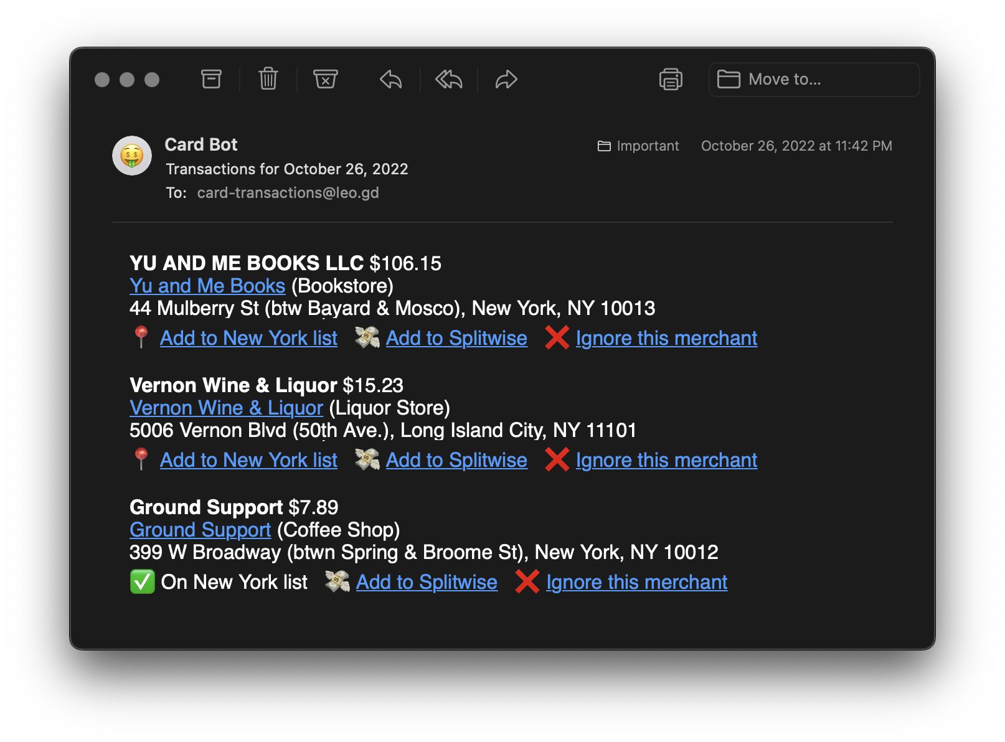Add Yu and Me Books to New York list
Image resolution: width=1005 pixels, height=742 pixels.
point(248,338)
